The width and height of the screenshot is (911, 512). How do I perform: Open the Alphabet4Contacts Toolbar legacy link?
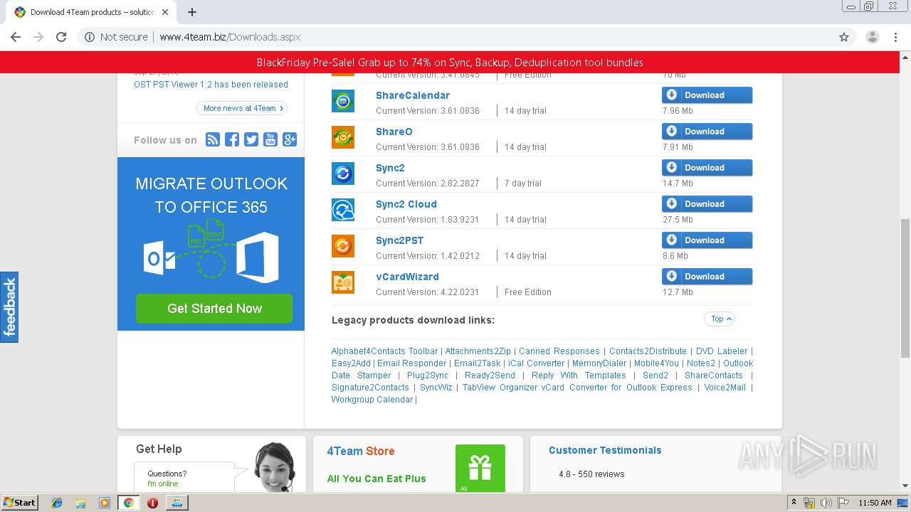click(384, 351)
